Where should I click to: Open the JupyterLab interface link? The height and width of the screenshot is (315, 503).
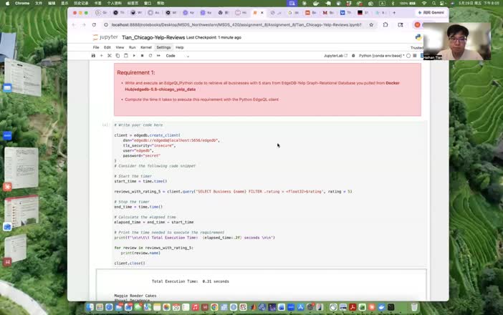tap(335, 56)
